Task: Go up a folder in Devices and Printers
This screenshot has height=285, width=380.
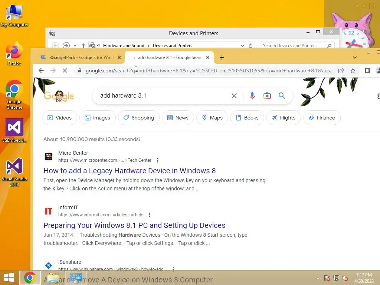Action: 83,46
